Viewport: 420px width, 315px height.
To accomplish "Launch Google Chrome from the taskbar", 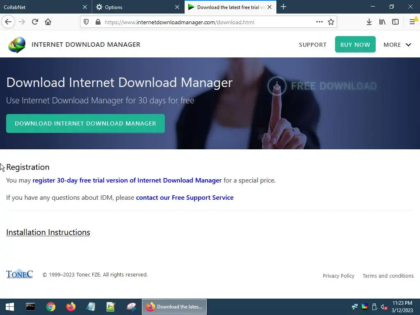I will [x=50, y=307].
